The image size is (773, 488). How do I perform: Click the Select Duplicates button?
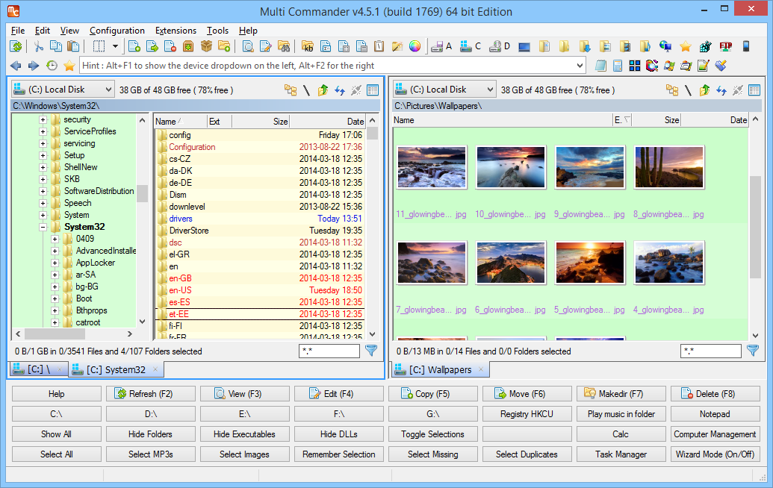(527, 454)
